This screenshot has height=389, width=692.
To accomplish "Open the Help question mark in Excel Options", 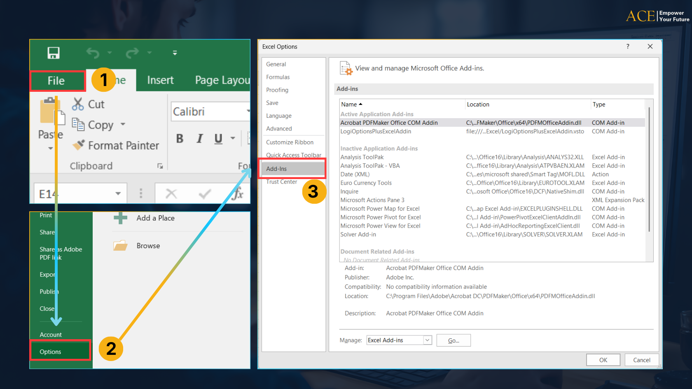I will click(628, 47).
